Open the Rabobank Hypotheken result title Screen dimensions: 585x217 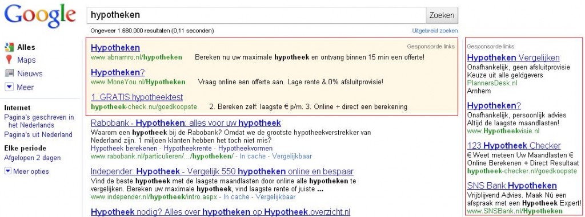(186, 123)
